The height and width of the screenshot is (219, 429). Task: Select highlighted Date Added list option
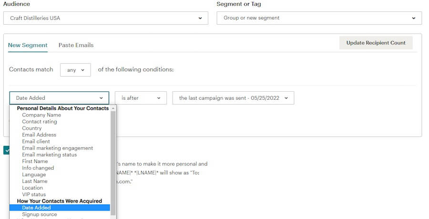click(x=60, y=208)
